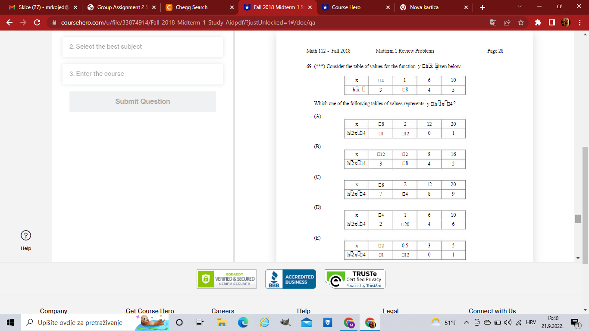This screenshot has height=331, width=589.
Task: Click the Chrome profile avatar icon
Action: click(x=566, y=22)
